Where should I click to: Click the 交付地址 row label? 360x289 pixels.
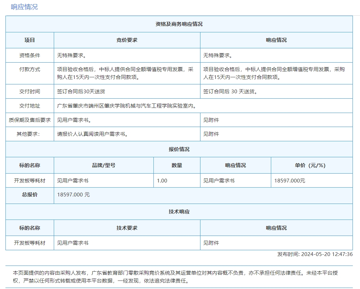pos(30,106)
